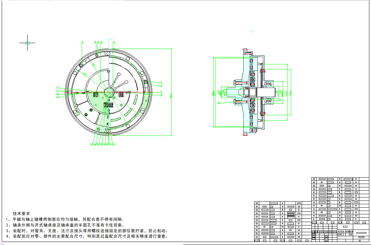Select the square shaft block in section view
This screenshot has height=245, width=371.
(x=252, y=92)
